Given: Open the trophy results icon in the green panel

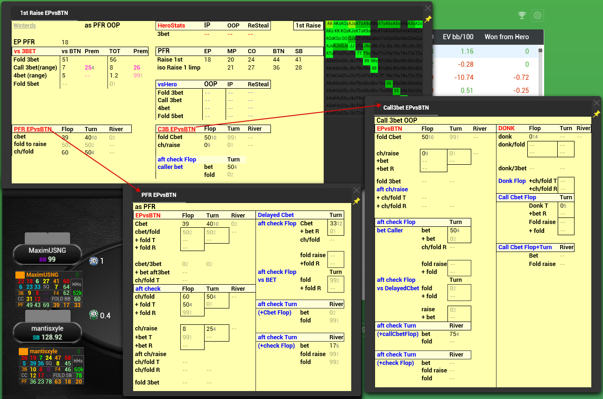Looking at the screenshot, I should 522,15.
